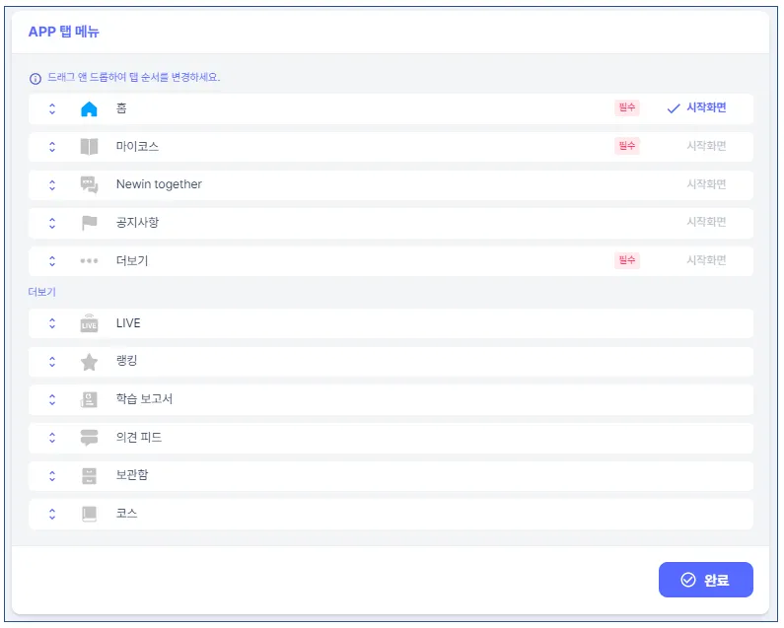Click the 완료 button to finish
Viewport: 784px width, 628px height.
(705, 580)
